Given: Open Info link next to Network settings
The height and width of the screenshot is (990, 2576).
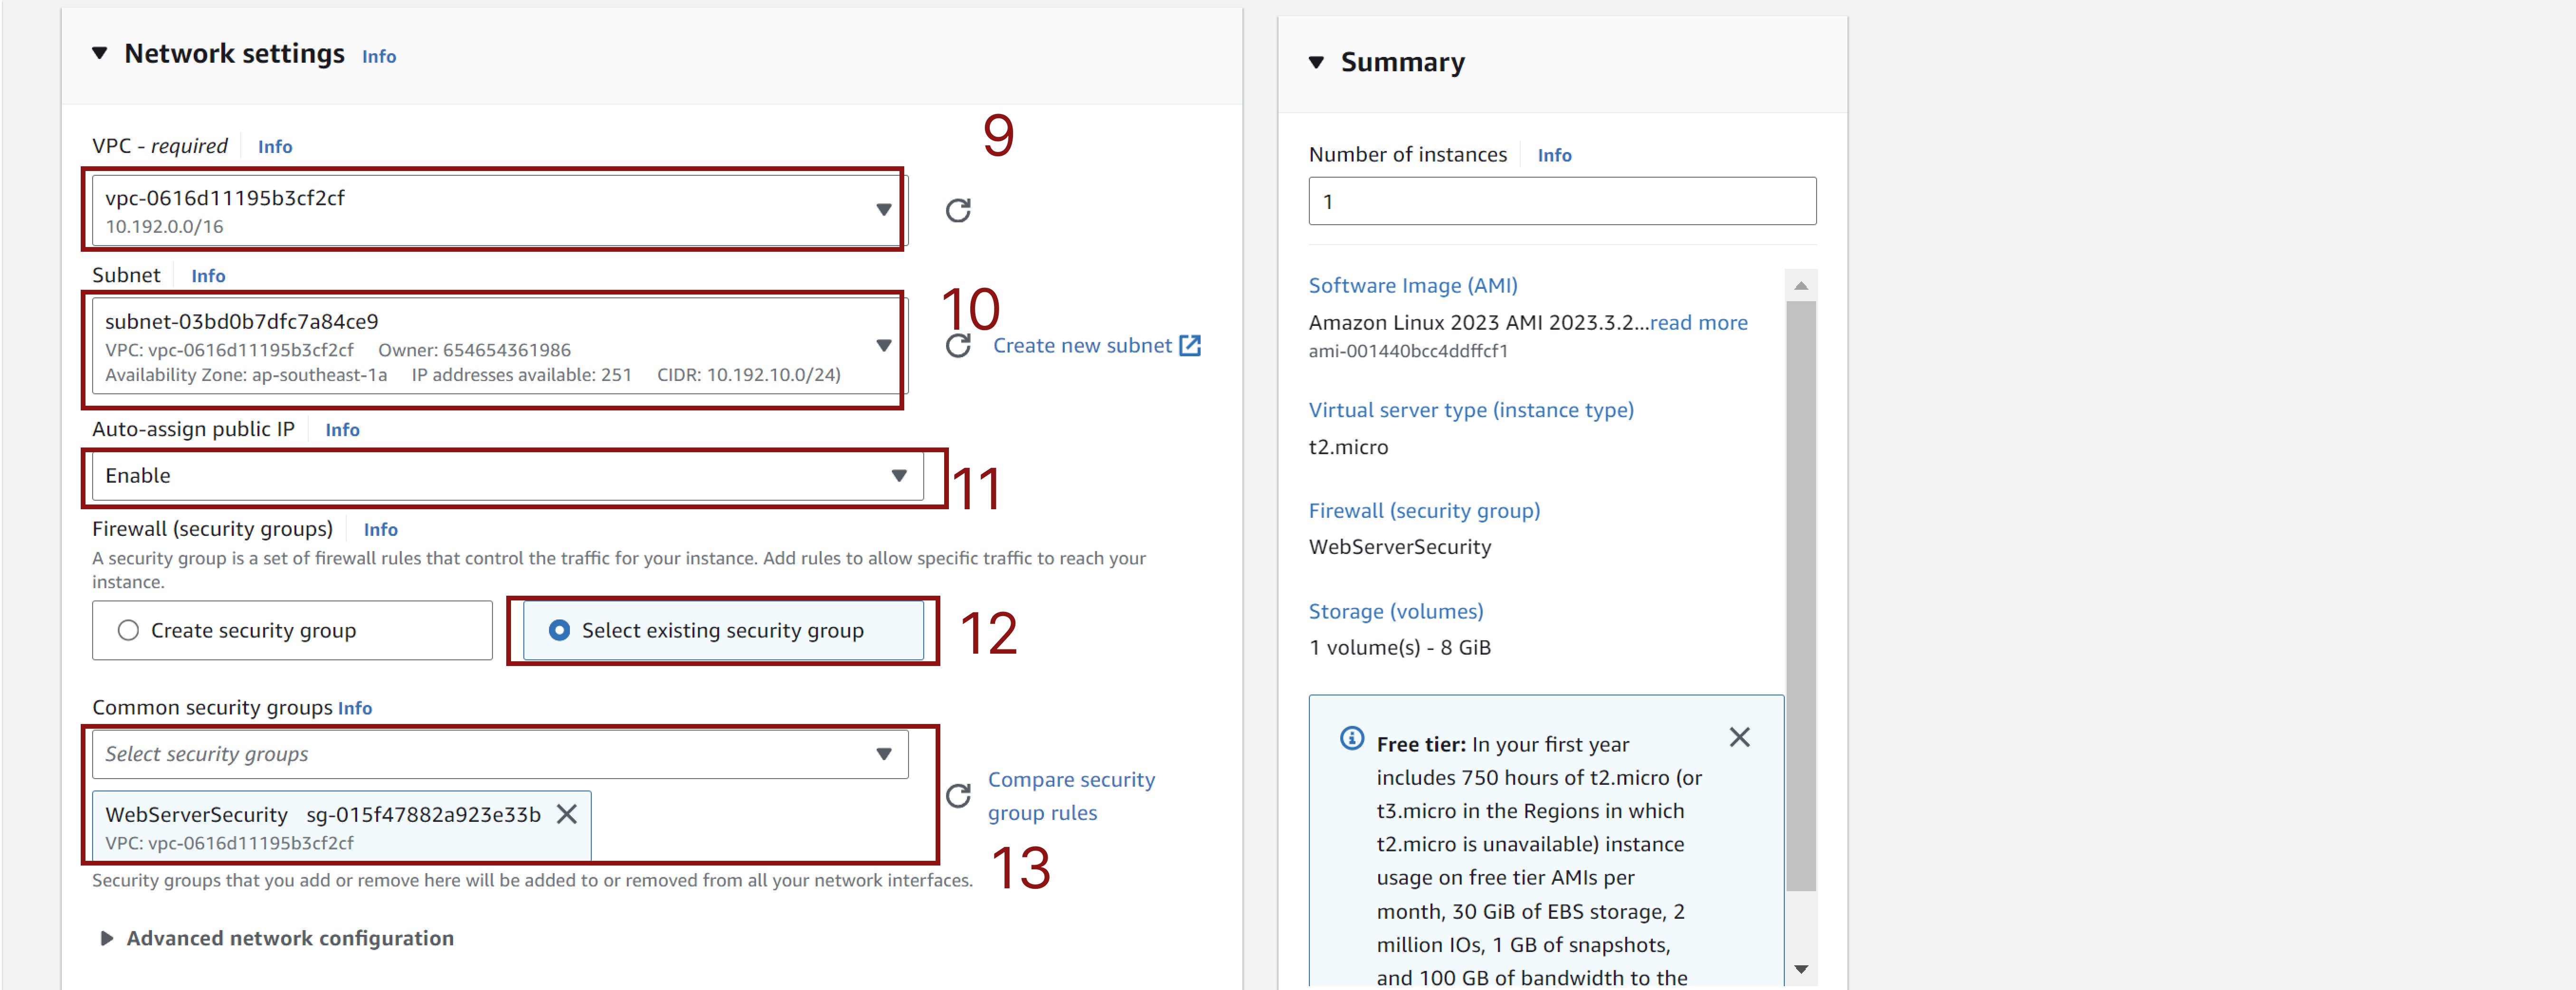Looking at the screenshot, I should coord(379,57).
